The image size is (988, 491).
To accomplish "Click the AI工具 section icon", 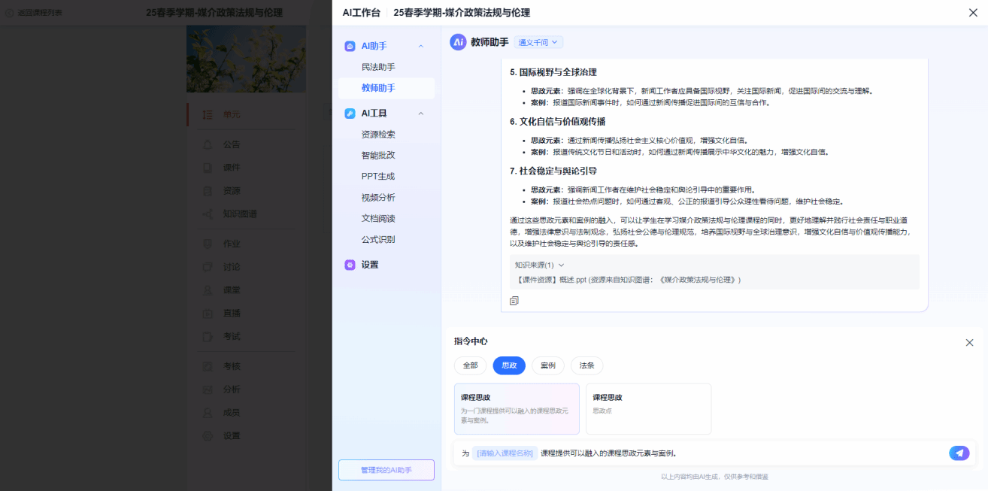I will click(x=350, y=114).
